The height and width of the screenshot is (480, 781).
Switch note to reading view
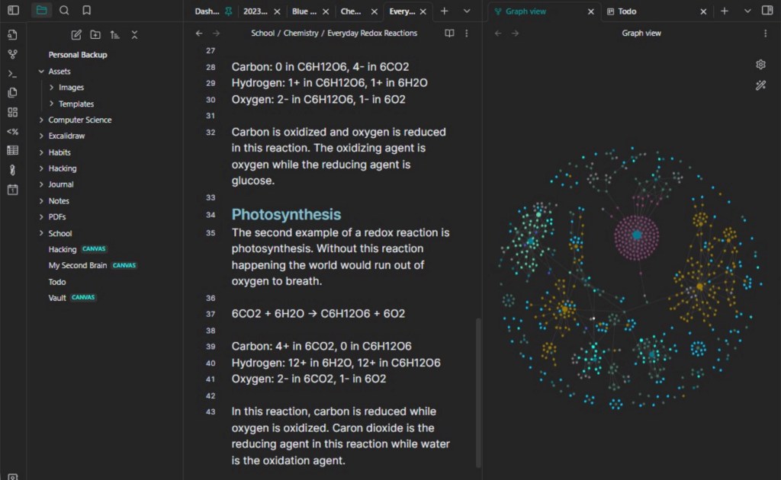(x=450, y=34)
